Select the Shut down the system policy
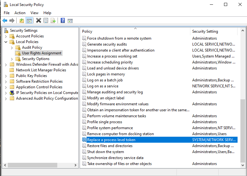Image resolution: width=247 pixels, height=176 pixels. 105,152
